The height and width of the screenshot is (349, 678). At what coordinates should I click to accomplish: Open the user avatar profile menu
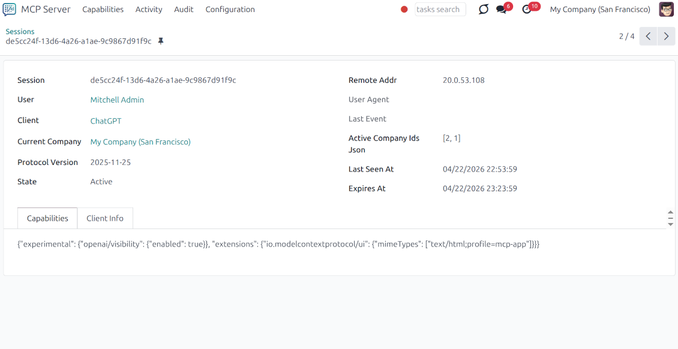pyautogui.click(x=666, y=9)
